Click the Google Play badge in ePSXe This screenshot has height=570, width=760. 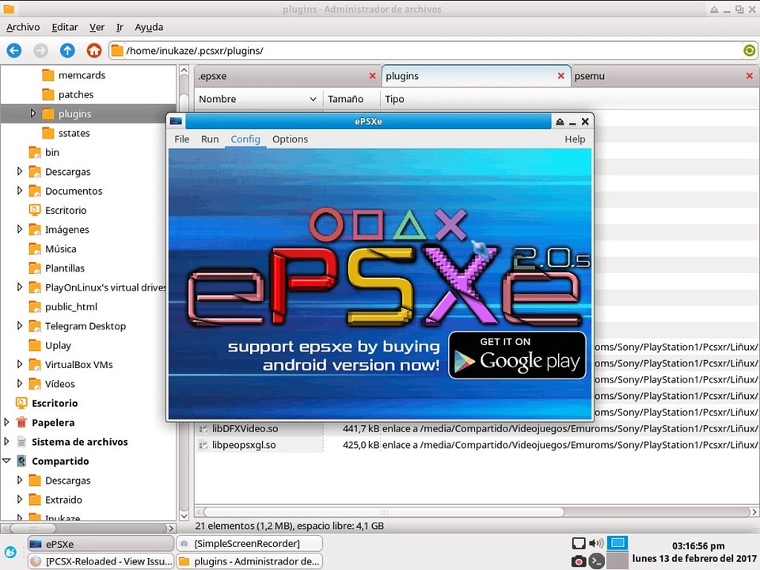click(517, 355)
